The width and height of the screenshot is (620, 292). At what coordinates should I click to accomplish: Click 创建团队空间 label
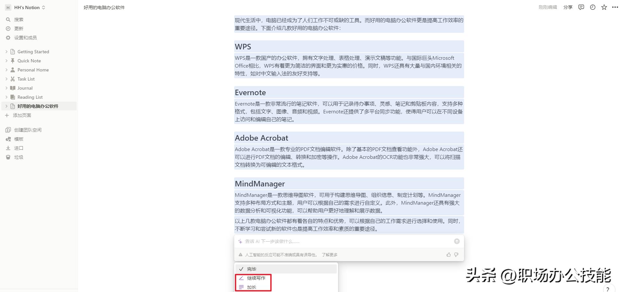point(28,130)
